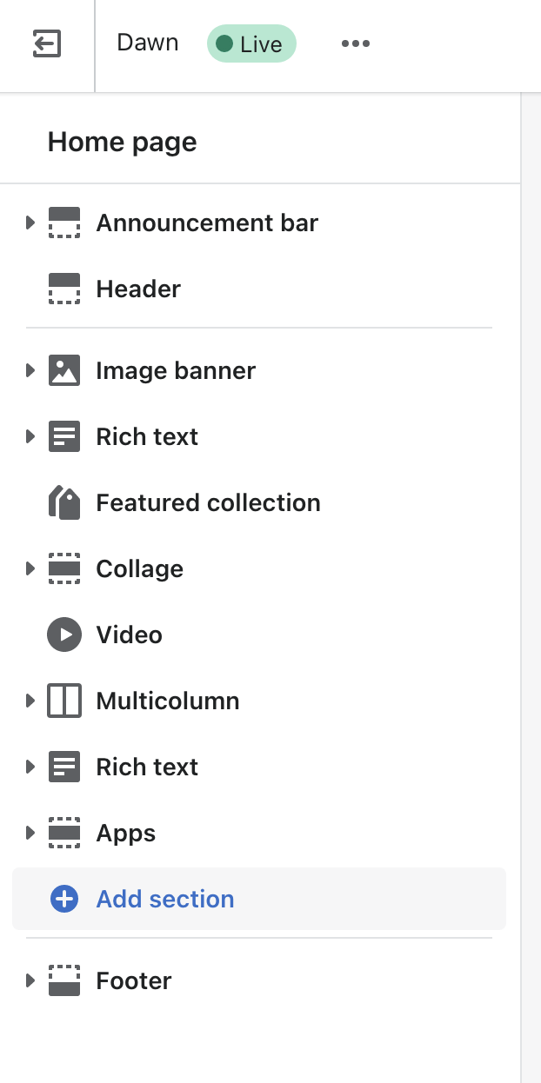
Task: Click the Video play icon
Action: click(x=64, y=635)
